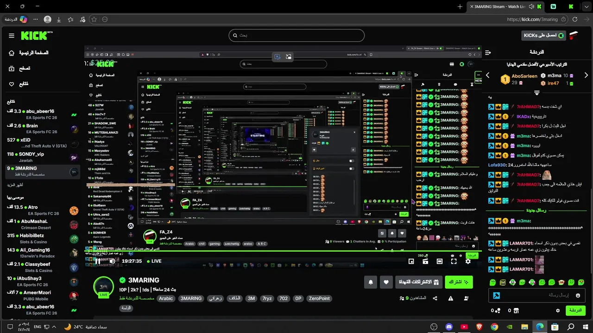Open browser downloads icon

(59, 19)
